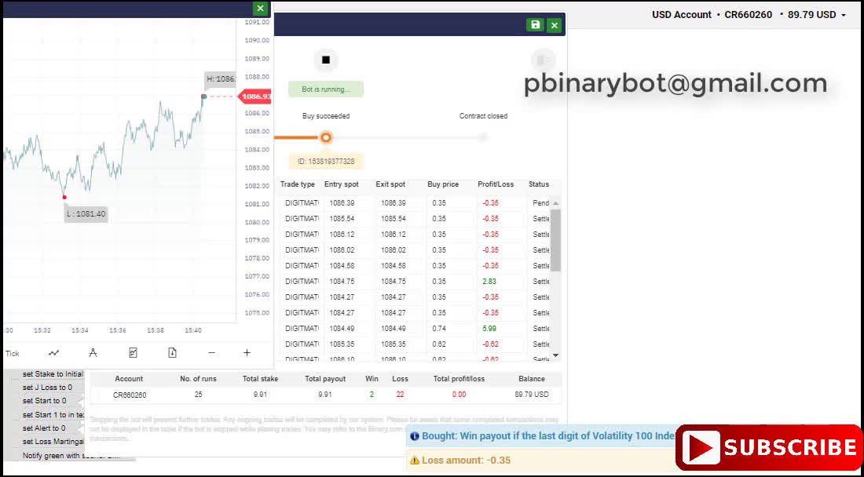
Task: Zoom in the chart with plus
Action: [247, 353]
